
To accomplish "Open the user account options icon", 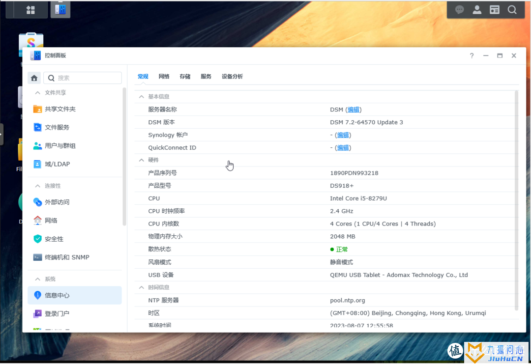I will click(477, 10).
